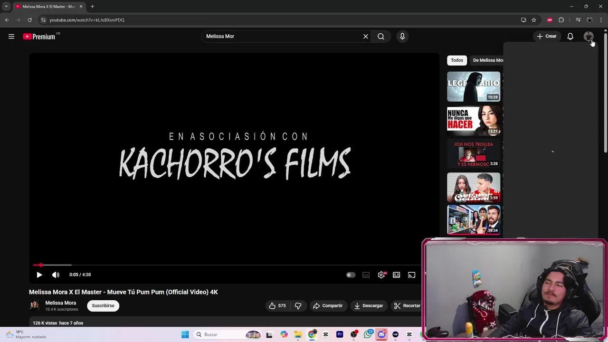Open the weather widget showing 18°C
Viewport: 608px width, 342px height.
(26, 334)
